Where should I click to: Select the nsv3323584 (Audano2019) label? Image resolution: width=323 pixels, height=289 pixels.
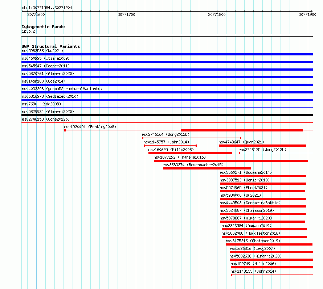click(246, 226)
